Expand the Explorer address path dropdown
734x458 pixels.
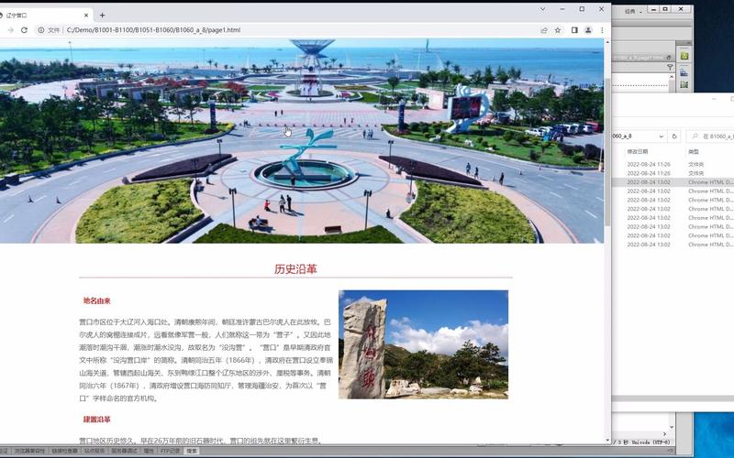coord(661,136)
